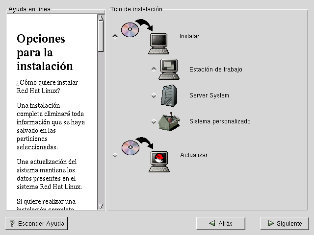The width and height of the screenshot is (314, 235).
Task: Hide help with the Esconder Ayuda button
Action: click(x=36, y=223)
